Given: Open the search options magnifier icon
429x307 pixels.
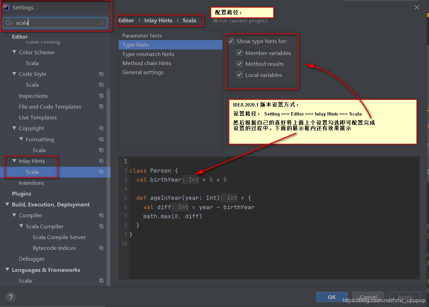Looking at the screenshot, I should (9, 23).
